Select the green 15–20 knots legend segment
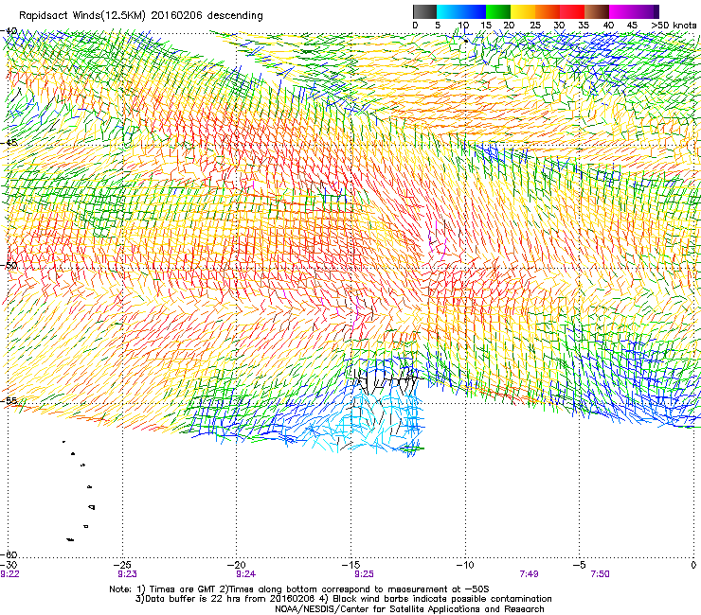Image resolution: width=701 pixels, height=615 pixels. [498, 11]
